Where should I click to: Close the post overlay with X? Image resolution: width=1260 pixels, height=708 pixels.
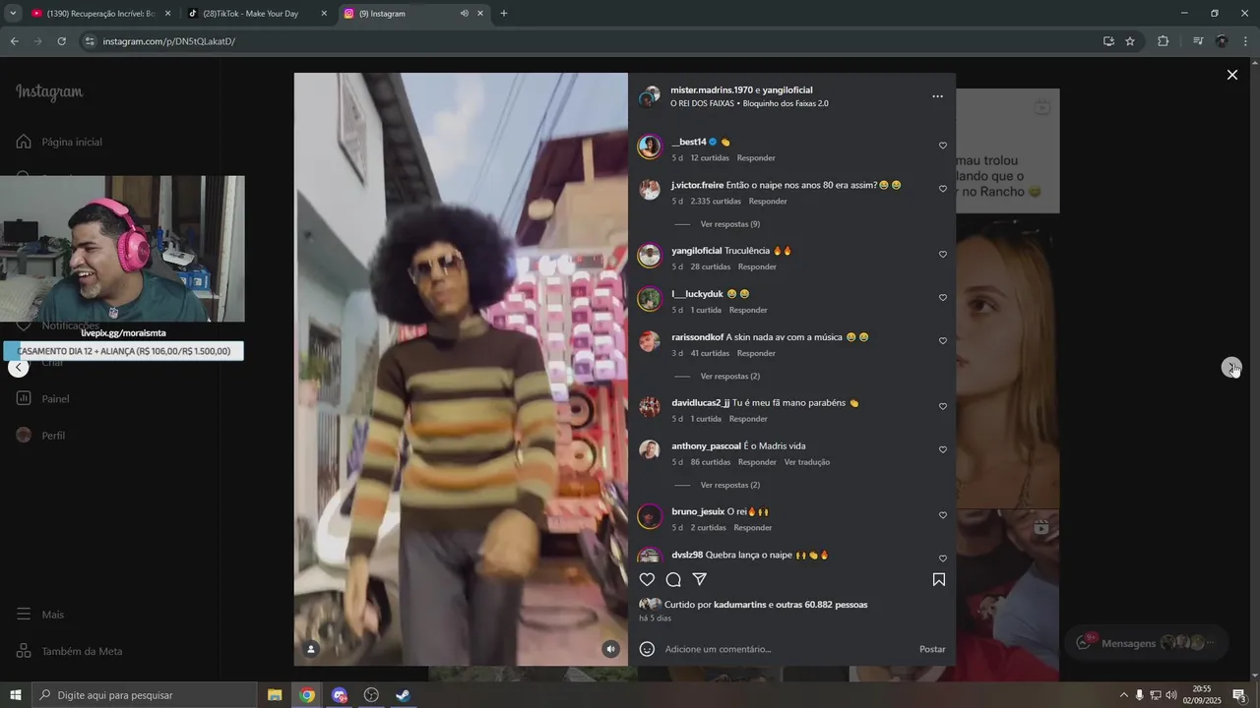tap(1231, 75)
